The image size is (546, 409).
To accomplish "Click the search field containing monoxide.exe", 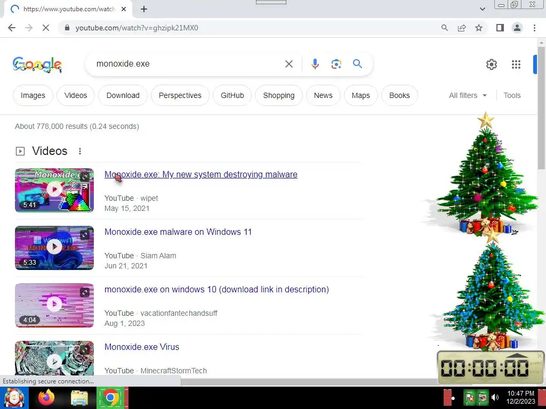I will click(188, 64).
